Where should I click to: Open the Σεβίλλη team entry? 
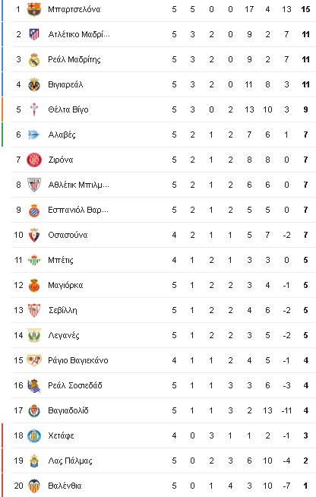(63, 310)
